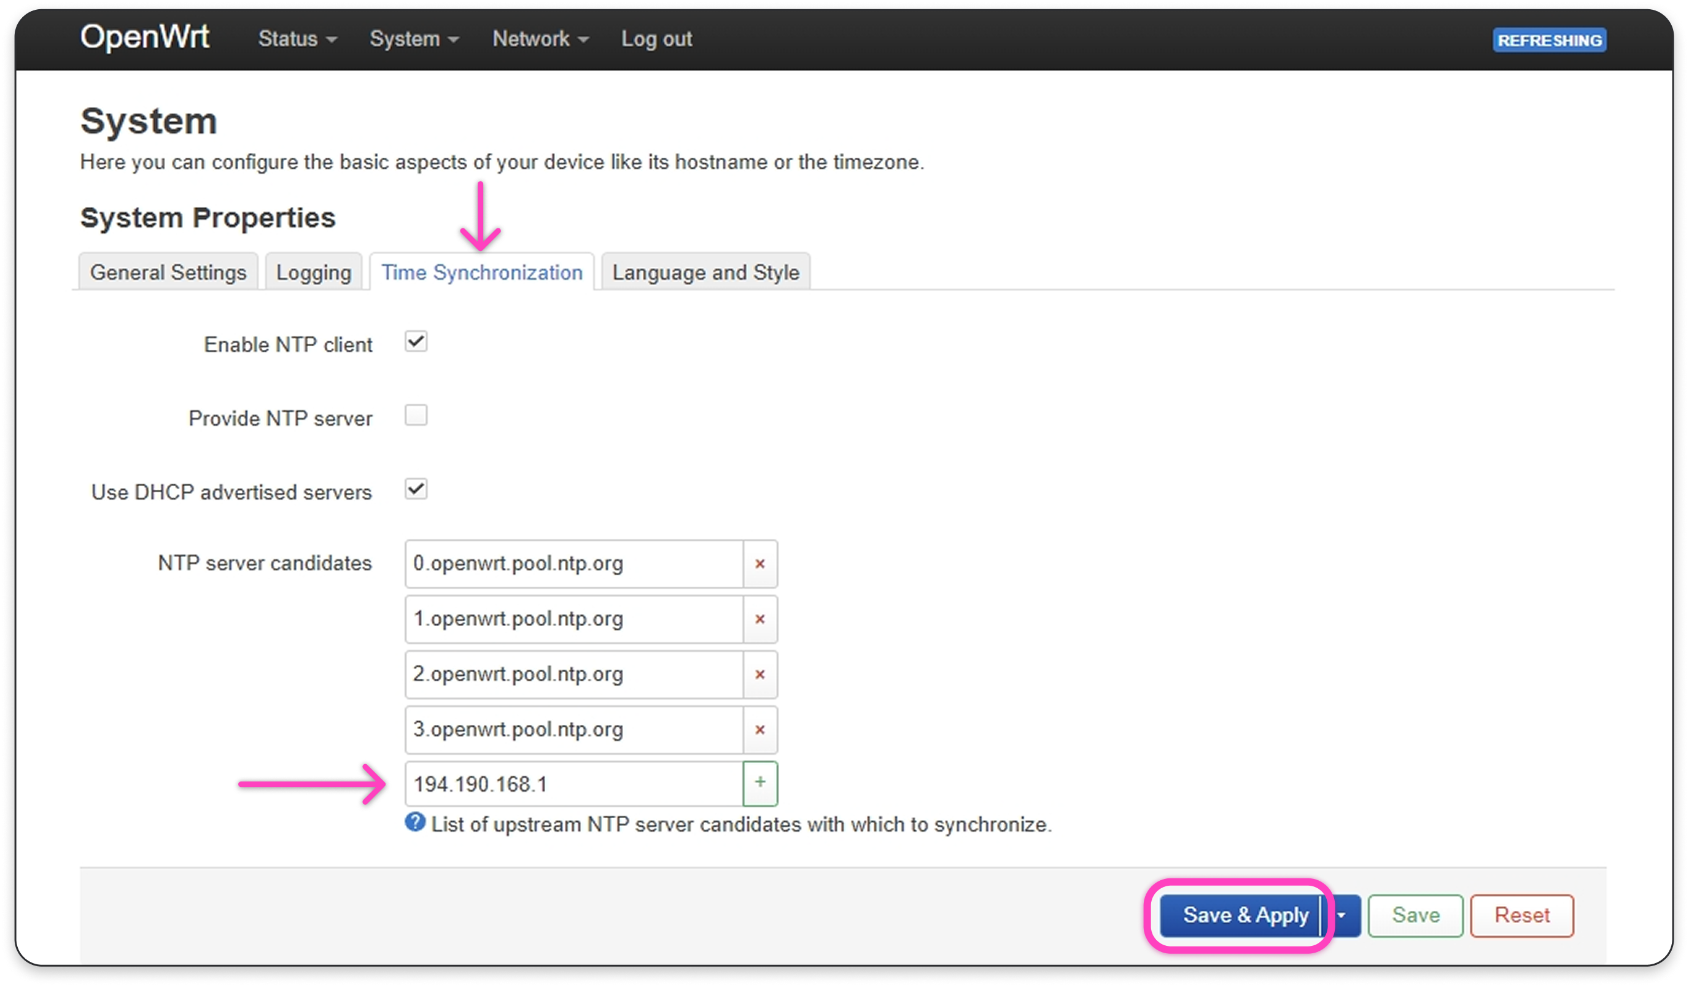
Task: Open the Language and Style tab
Action: pyautogui.click(x=705, y=273)
